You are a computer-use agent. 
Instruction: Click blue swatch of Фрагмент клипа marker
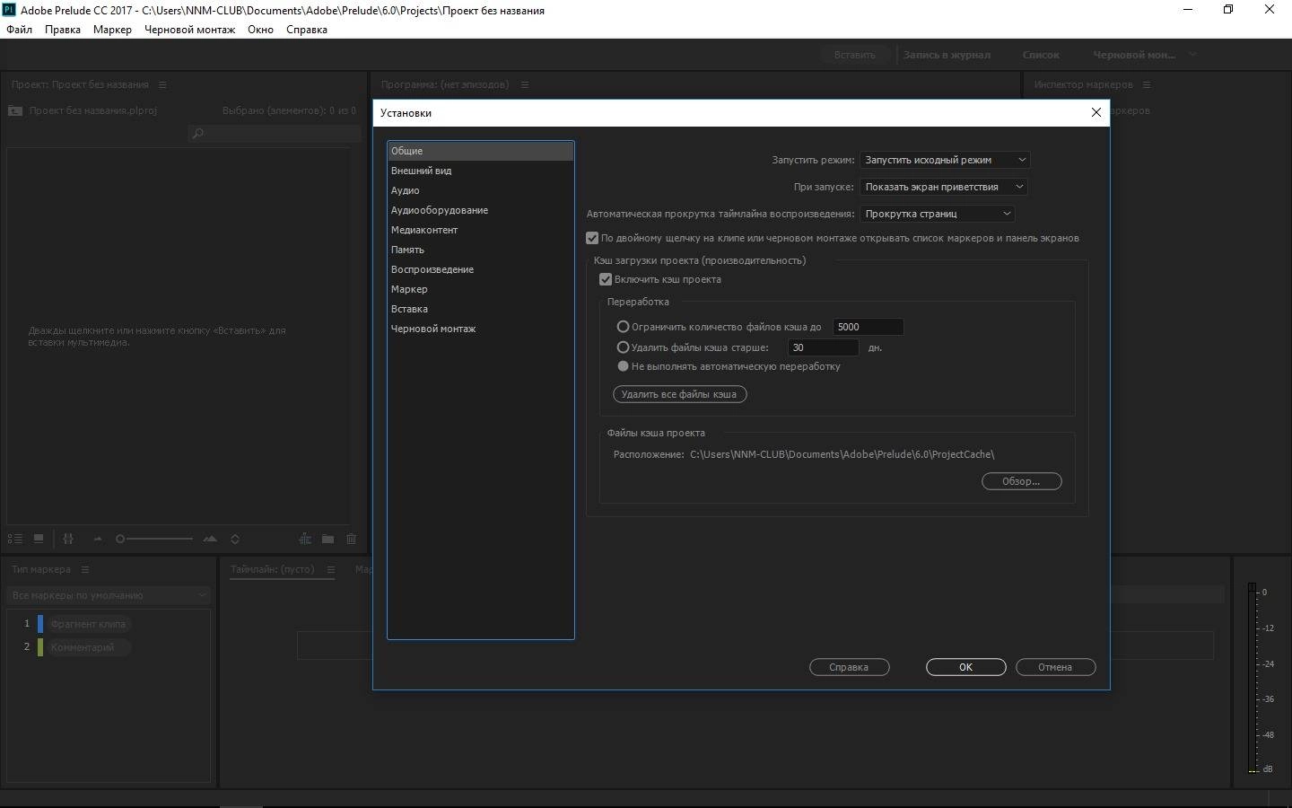click(x=40, y=624)
